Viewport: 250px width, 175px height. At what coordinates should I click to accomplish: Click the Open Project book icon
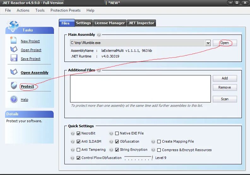coord(14,49)
